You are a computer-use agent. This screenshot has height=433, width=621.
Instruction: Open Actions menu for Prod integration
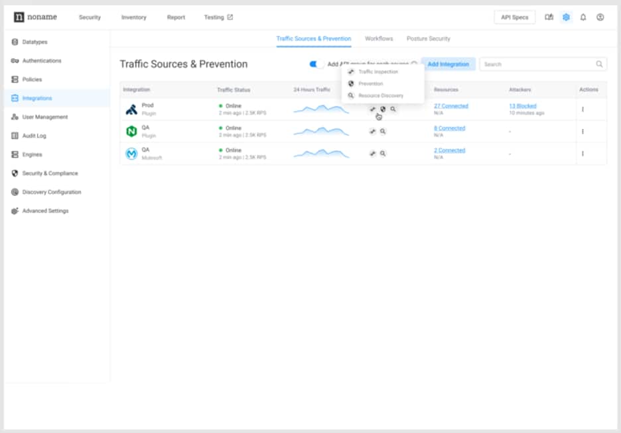click(583, 109)
